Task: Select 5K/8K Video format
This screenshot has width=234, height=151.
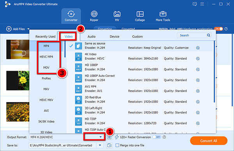Action: (x=46, y=121)
